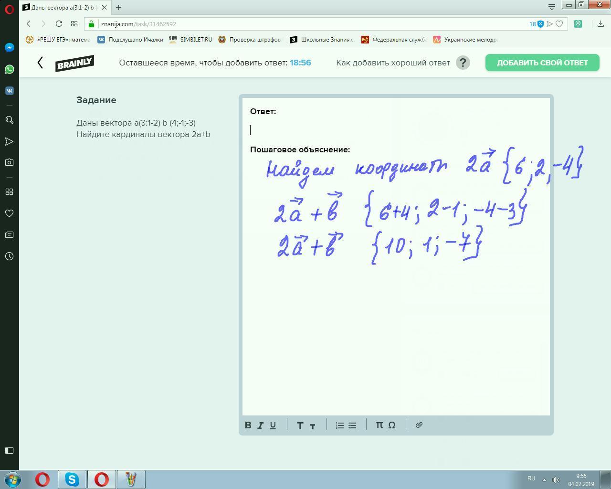Open browsing history clock icon
This screenshot has width=611, height=489.
pyautogui.click(x=10, y=256)
